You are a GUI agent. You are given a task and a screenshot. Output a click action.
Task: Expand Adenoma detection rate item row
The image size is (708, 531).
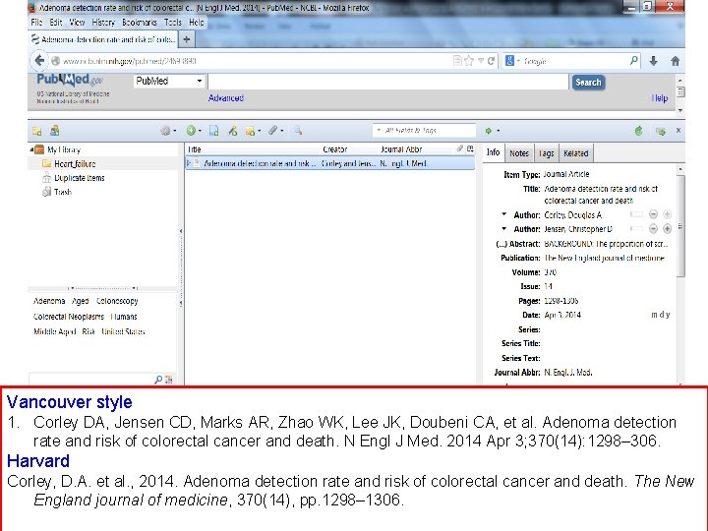click(188, 163)
